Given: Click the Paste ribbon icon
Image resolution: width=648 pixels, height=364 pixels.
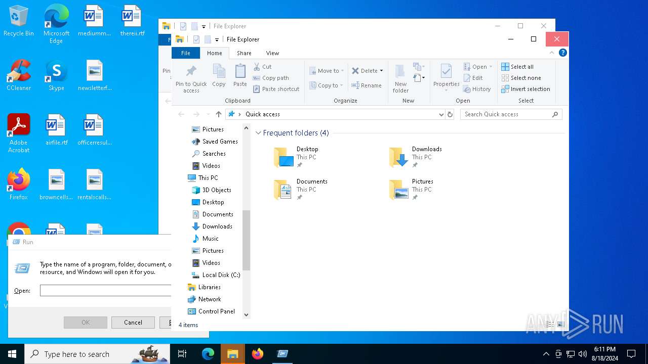Looking at the screenshot, I should pos(240,75).
